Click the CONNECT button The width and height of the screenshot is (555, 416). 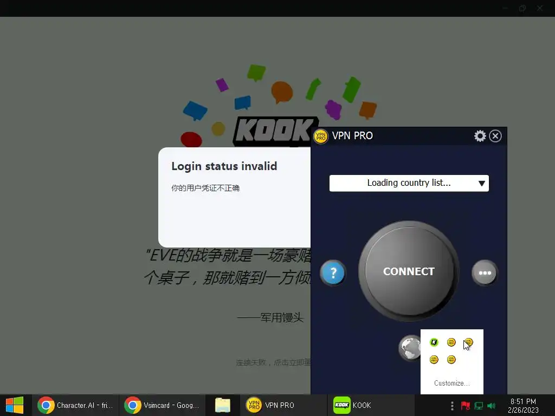coord(409,271)
